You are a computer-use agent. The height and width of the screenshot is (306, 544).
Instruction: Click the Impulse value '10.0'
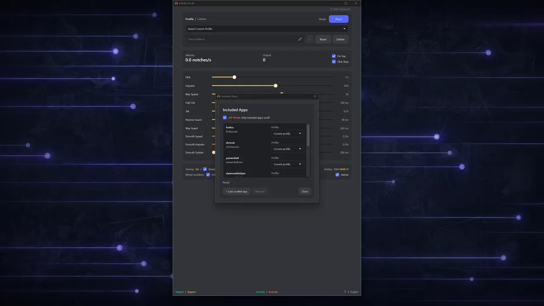coord(346,86)
